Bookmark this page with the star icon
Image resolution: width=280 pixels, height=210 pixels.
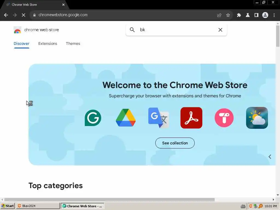[228, 15]
